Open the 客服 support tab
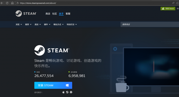The image size is (179, 97). (x=68, y=14)
